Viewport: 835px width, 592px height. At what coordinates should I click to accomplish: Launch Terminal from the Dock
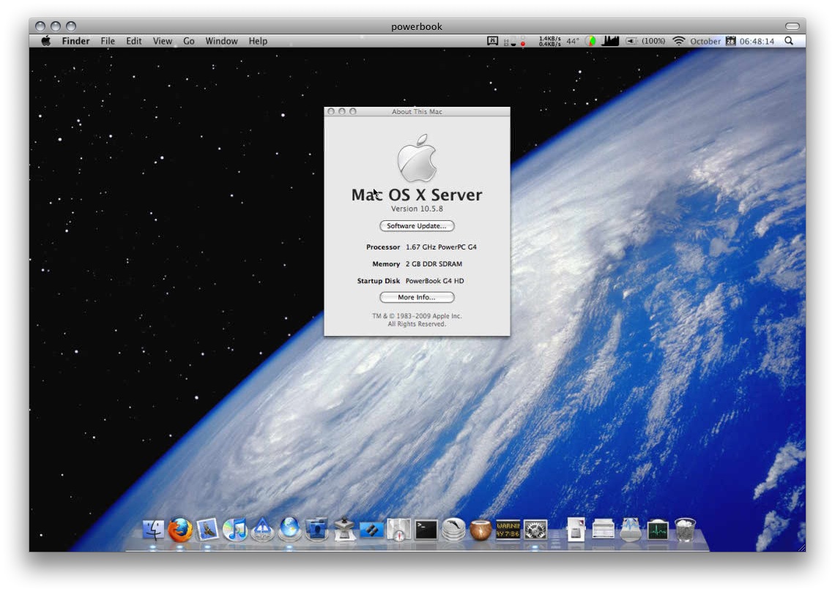coord(426,530)
